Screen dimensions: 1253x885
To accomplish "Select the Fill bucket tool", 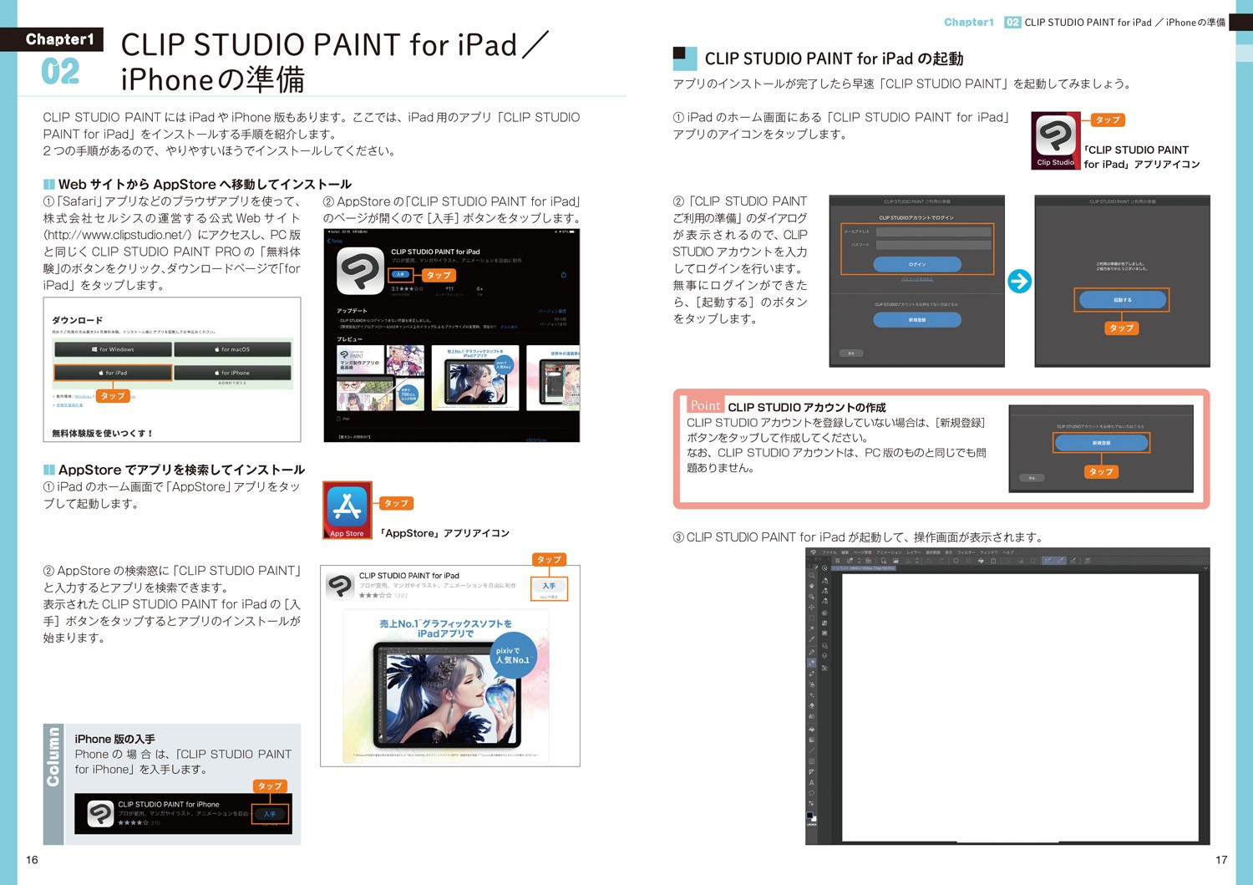I will pos(812,730).
